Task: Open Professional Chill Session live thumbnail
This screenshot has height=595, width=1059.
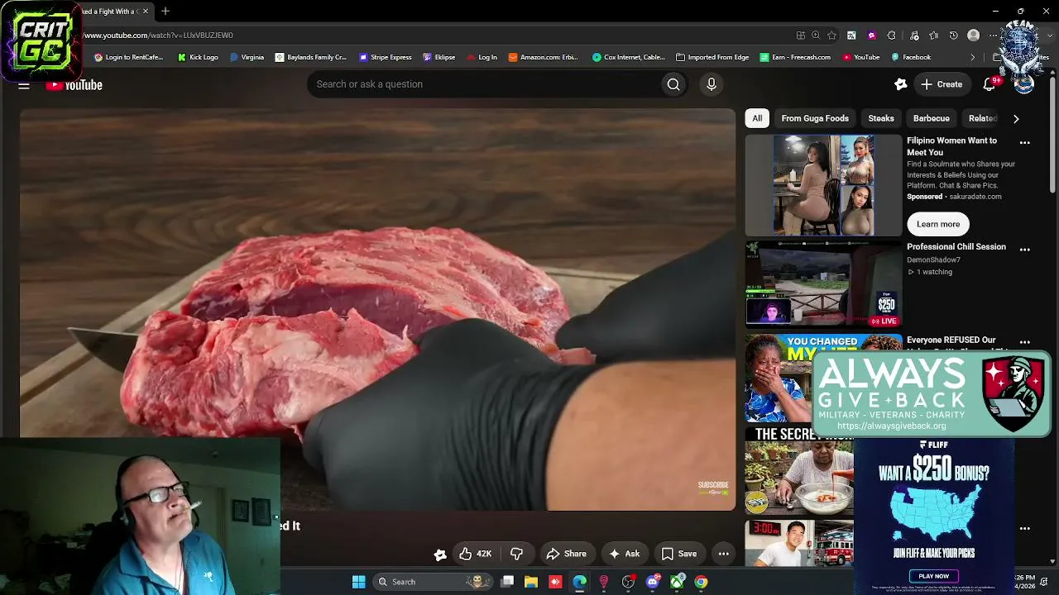Action: pyautogui.click(x=823, y=284)
